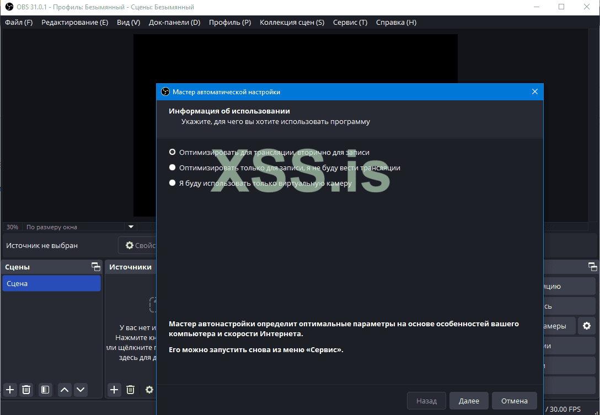
Task: Open the Сервис menu
Action: point(350,22)
